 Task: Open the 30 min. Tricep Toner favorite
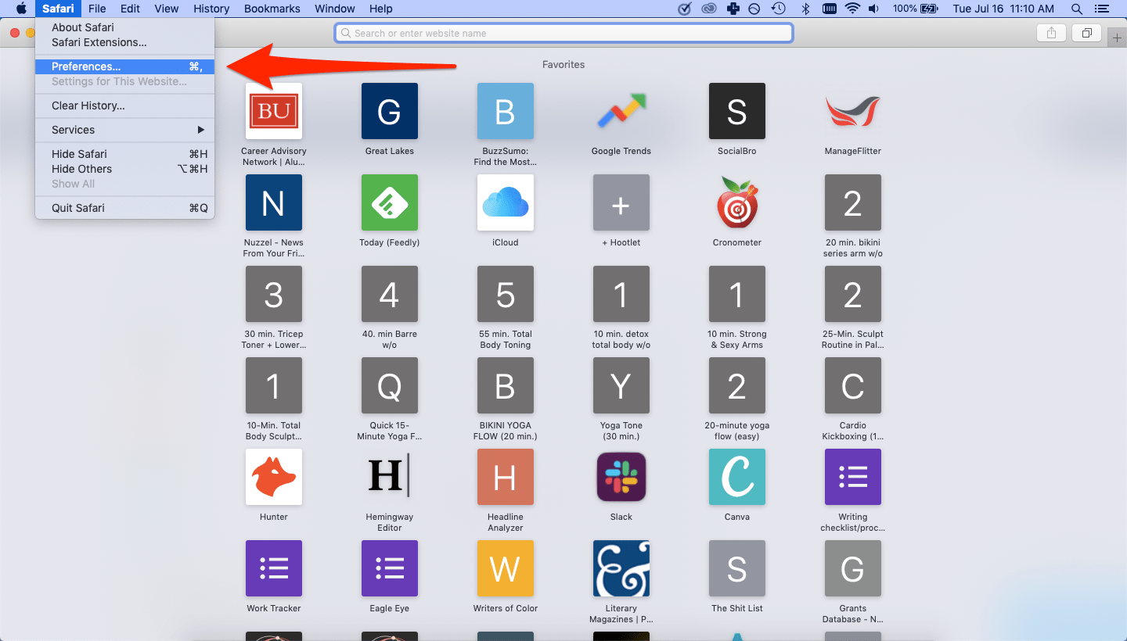274,294
